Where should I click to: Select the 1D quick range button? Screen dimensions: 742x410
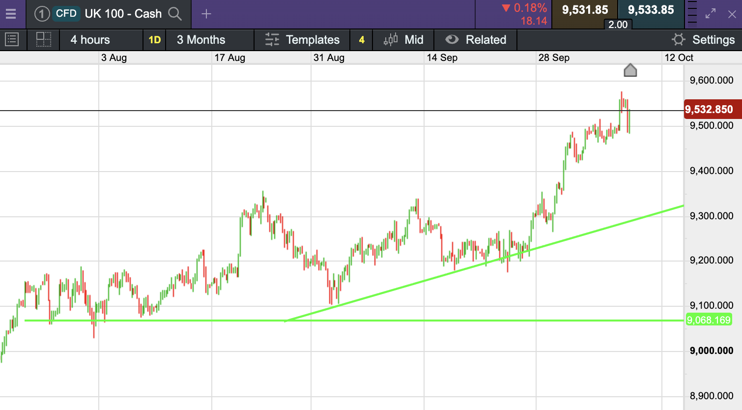[155, 40]
